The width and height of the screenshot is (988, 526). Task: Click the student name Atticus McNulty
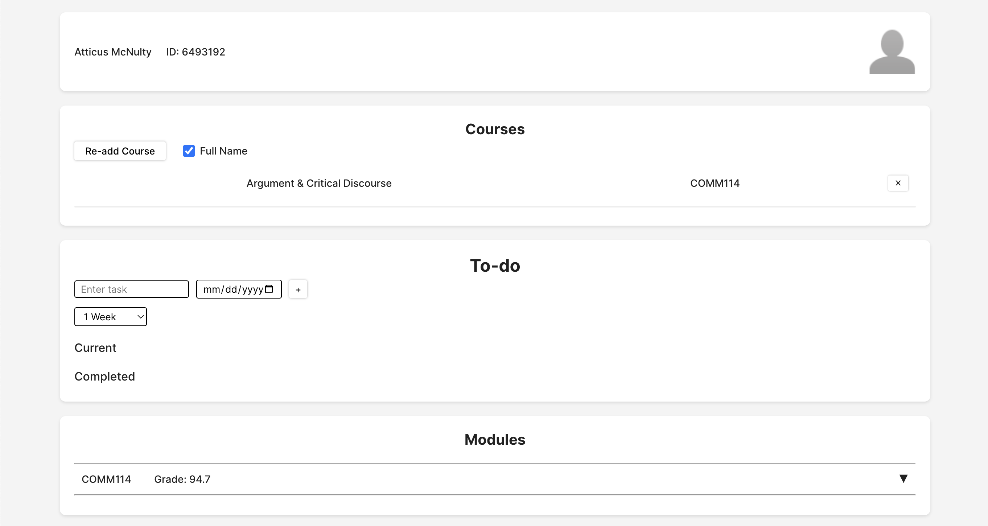(x=113, y=52)
